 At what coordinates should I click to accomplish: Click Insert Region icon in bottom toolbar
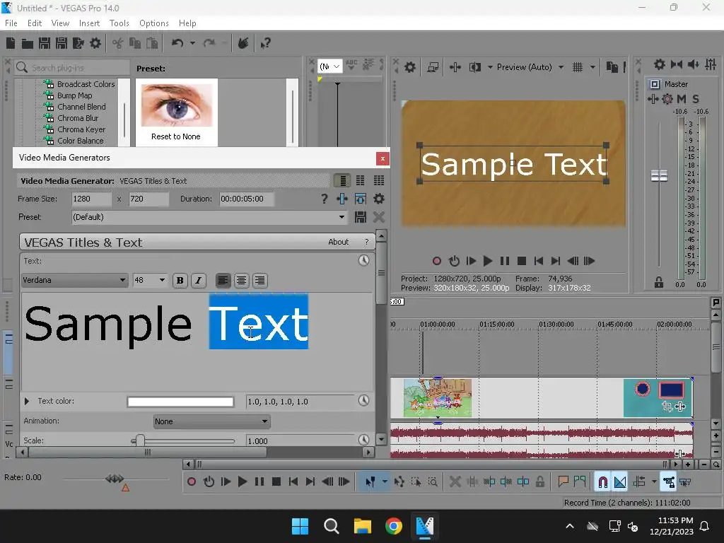[579, 482]
